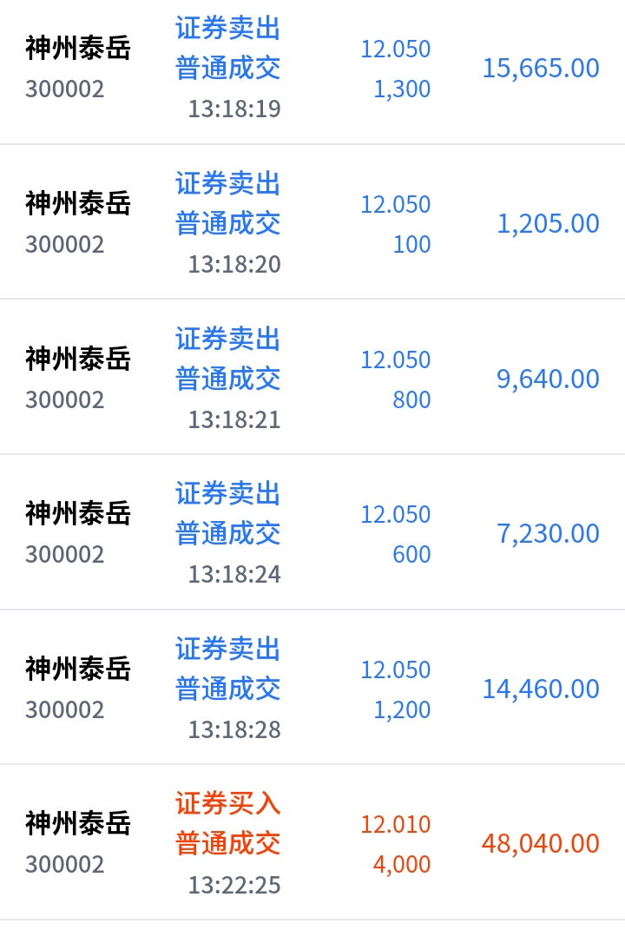Tap the 100 share quantity
The image size is (625, 930).
click(x=411, y=244)
